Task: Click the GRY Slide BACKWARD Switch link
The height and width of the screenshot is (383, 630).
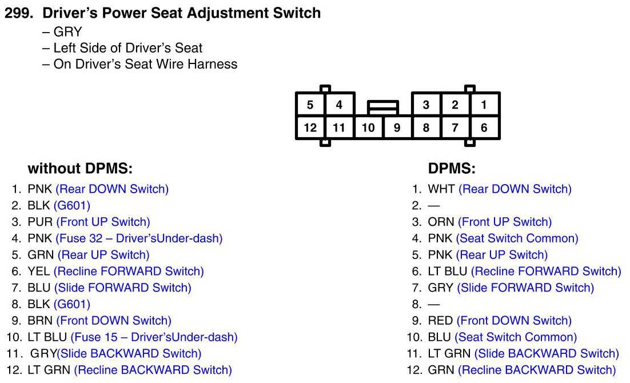Action: click(129, 354)
